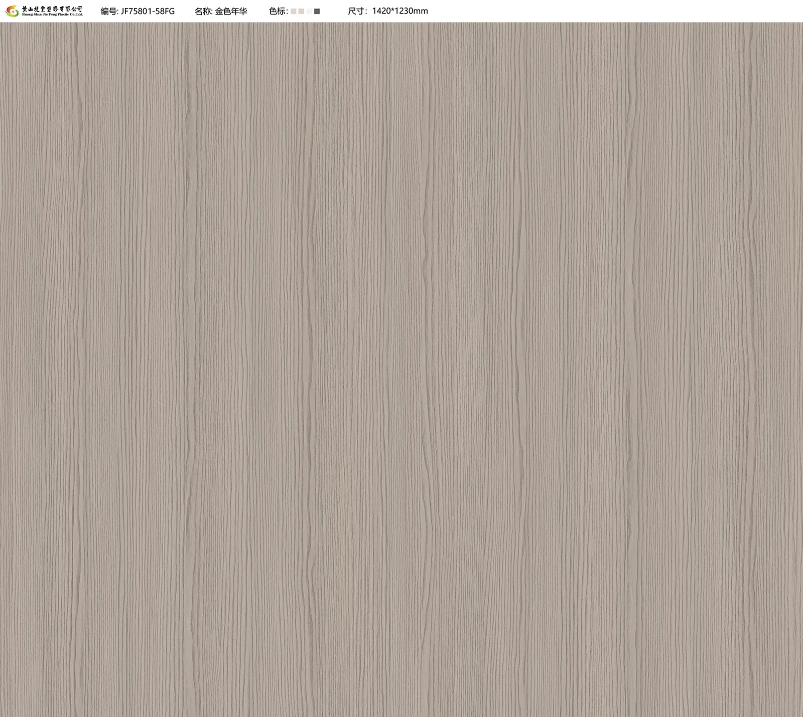
Task: Click the 'Huang Shan Jie Feng Plastic Co.,Ltd.' text
Action: click(52, 15)
